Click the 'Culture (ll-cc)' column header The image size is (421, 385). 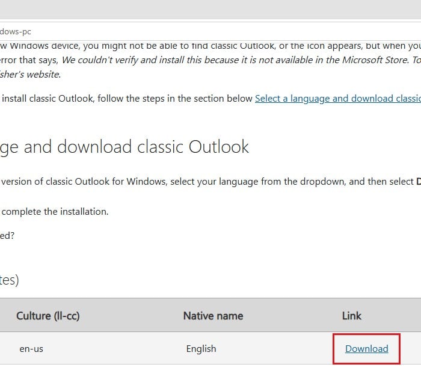(48, 316)
